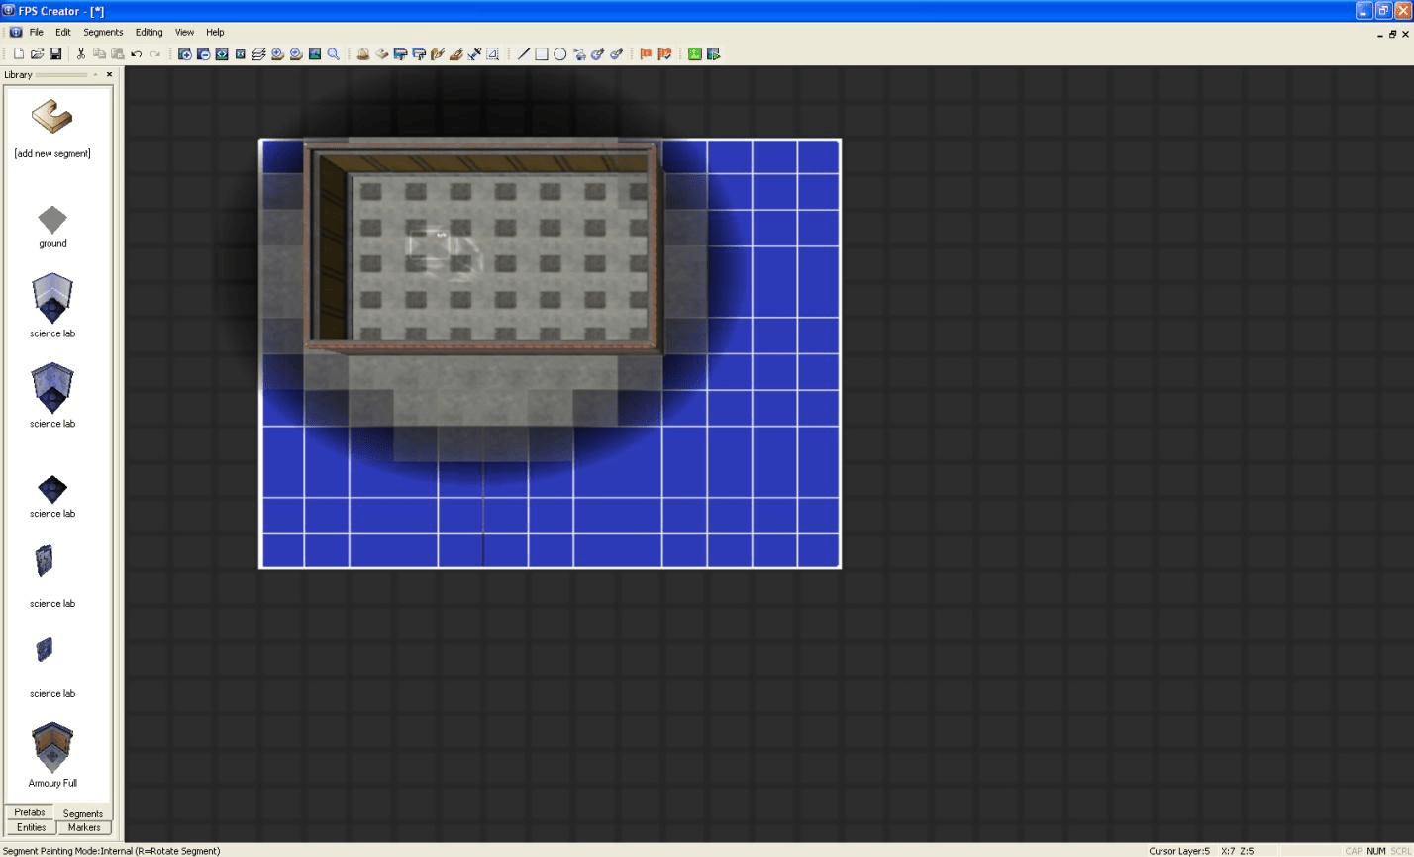Click the Segment Painting Mode status text
This screenshot has width=1414, height=857.
112,851
